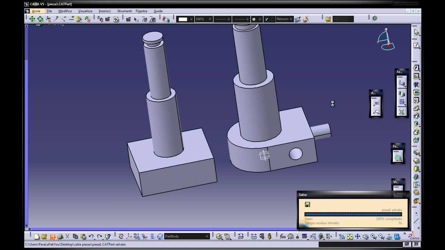Click the Normal View icon

389,236
